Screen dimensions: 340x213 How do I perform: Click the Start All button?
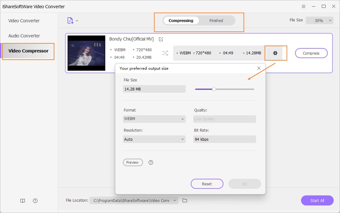[x=317, y=200]
